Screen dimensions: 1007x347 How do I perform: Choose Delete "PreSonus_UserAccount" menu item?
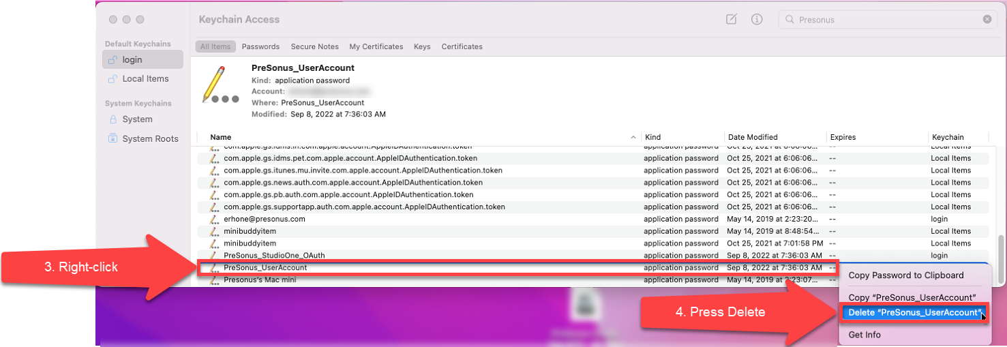click(914, 313)
